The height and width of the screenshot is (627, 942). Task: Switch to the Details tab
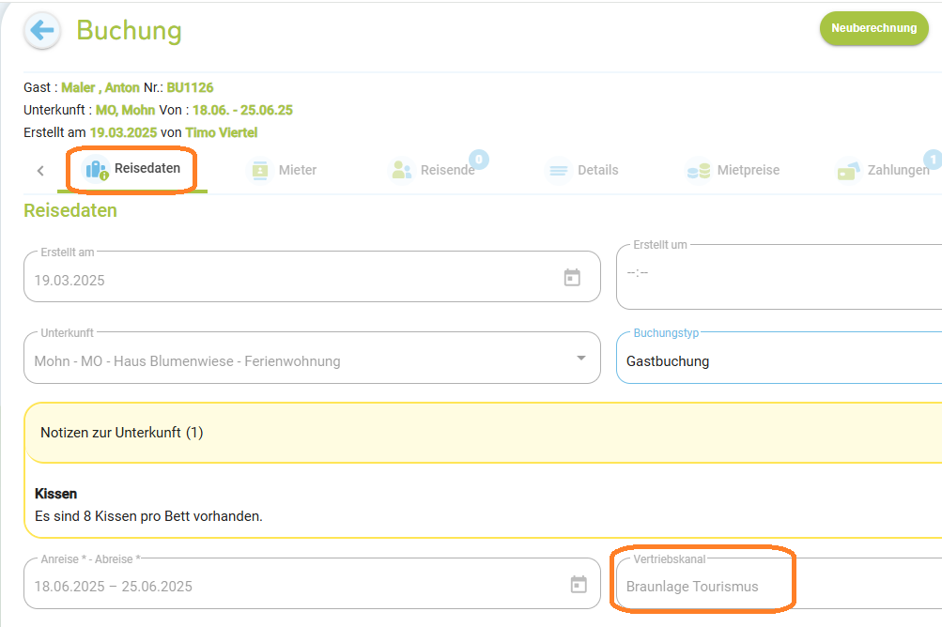coord(582,171)
